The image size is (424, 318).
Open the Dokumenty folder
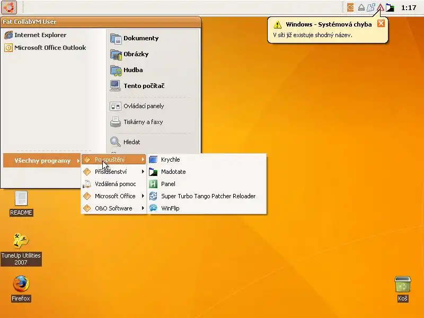(x=135, y=38)
